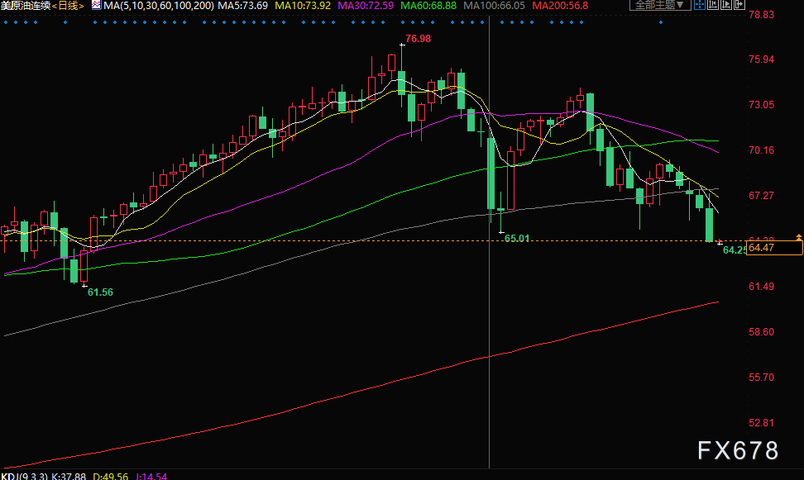Screen dimensions: 804x480
Task: Click the magenta MA30:72.59 value label
Action: pos(366,6)
